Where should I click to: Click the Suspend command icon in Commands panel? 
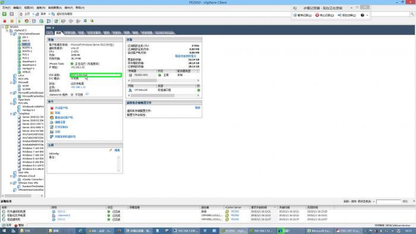[52, 113]
